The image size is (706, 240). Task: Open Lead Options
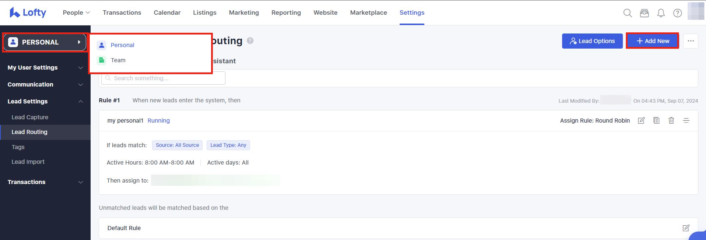coord(592,41)
